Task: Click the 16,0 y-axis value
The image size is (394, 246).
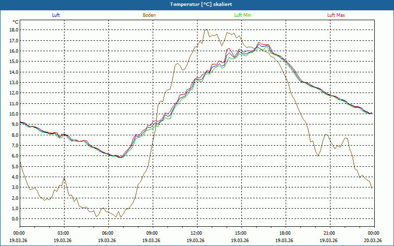Action: click(x=14, y=51)
